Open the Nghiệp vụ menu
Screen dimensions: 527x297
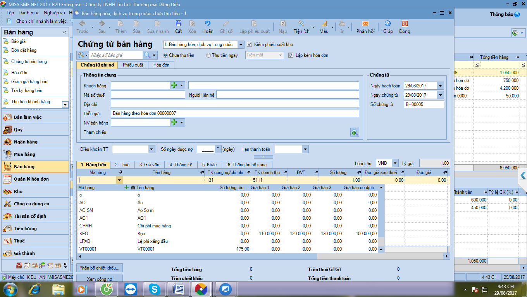pyautogui.click(x=54, y=13)
